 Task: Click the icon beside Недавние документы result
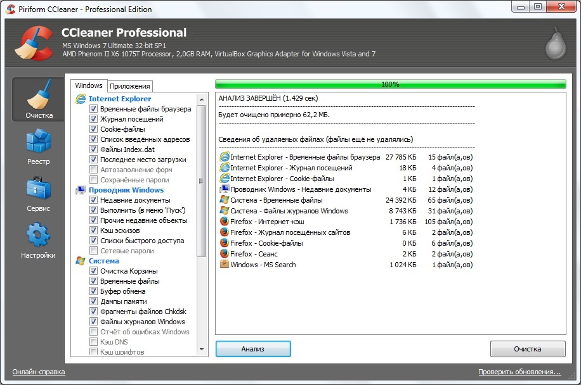coord(224,189)
